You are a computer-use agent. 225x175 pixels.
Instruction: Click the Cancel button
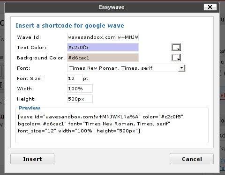click(x=192, y=159)
